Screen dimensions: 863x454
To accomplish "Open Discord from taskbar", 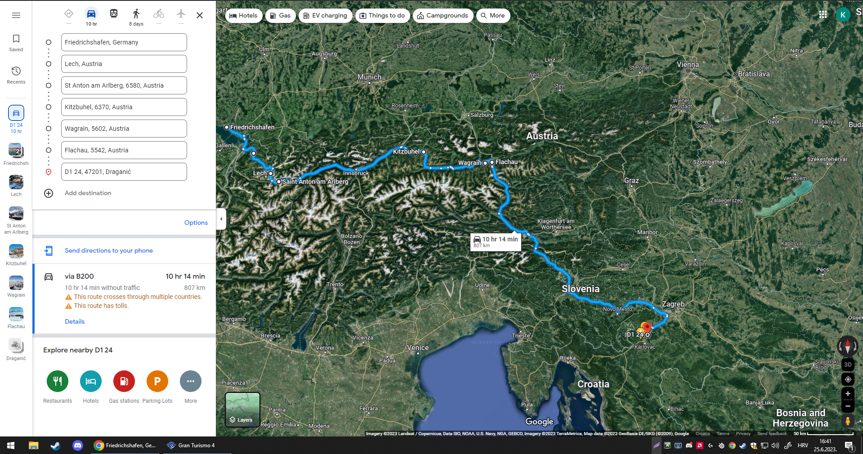I will coord(78,445).
